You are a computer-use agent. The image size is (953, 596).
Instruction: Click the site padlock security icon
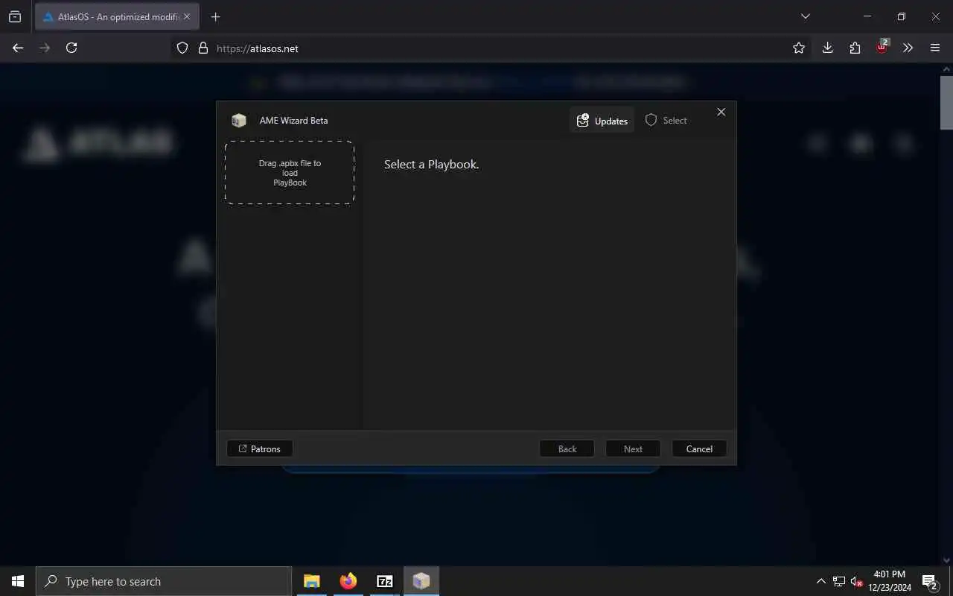(x=203, y=48)
